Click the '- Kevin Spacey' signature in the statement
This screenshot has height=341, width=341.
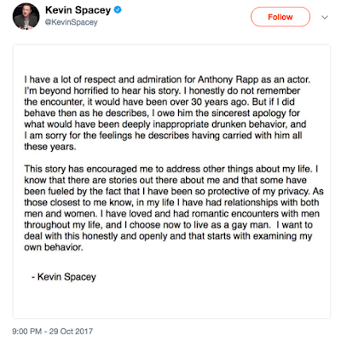(x=64, y=277)
